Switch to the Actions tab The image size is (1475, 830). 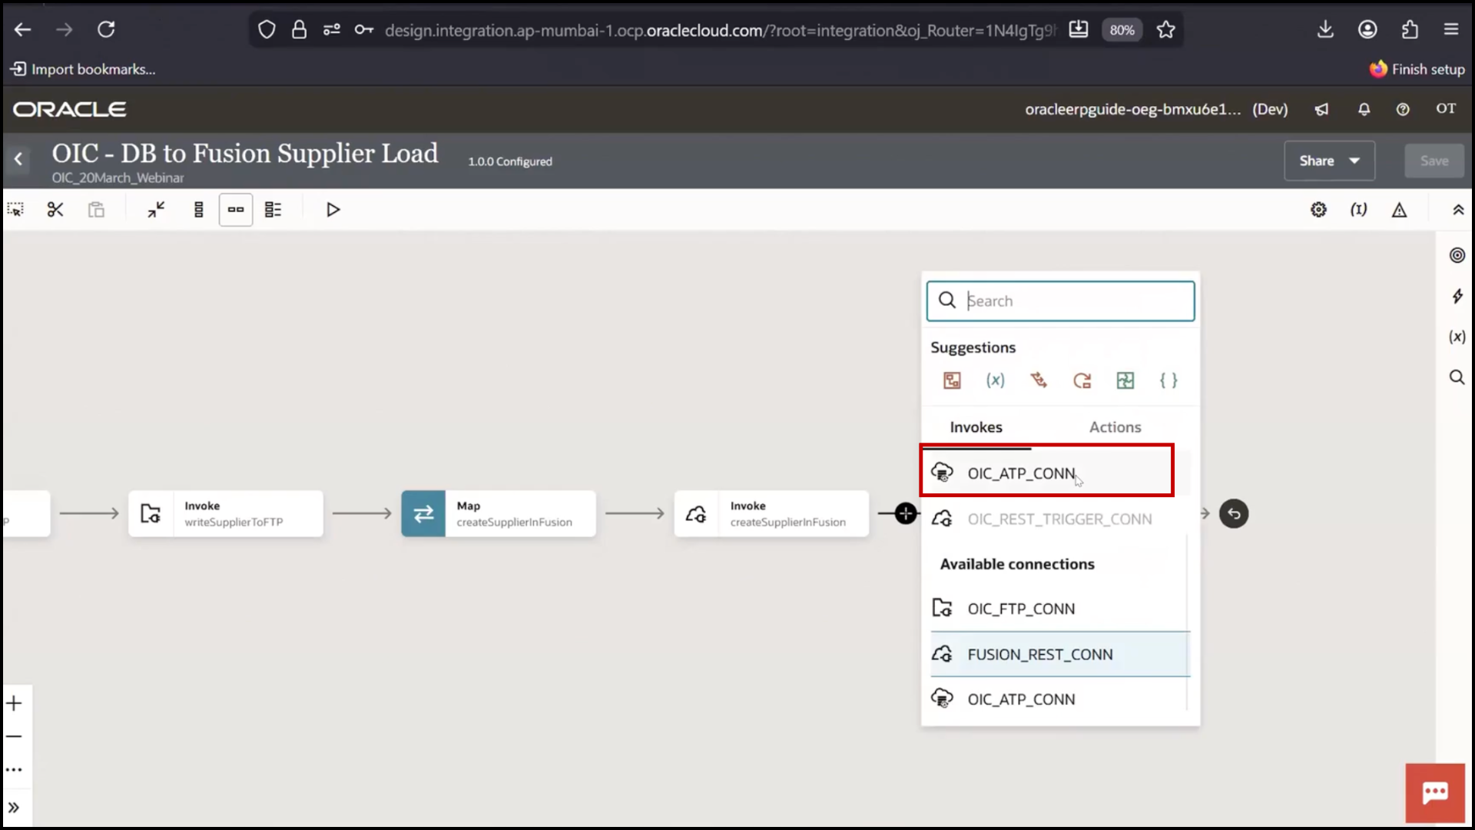(1115, 427)
